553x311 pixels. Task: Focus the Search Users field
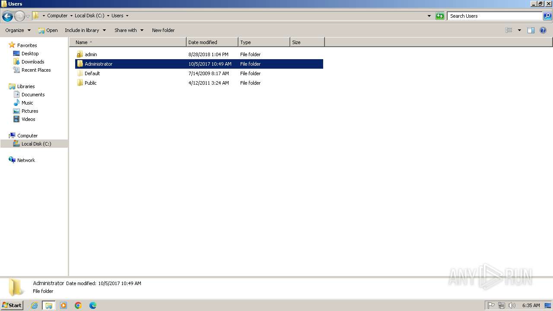(x=495, y=16)
